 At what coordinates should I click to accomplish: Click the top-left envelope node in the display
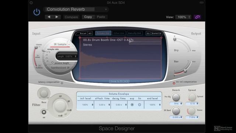[80, 38]
